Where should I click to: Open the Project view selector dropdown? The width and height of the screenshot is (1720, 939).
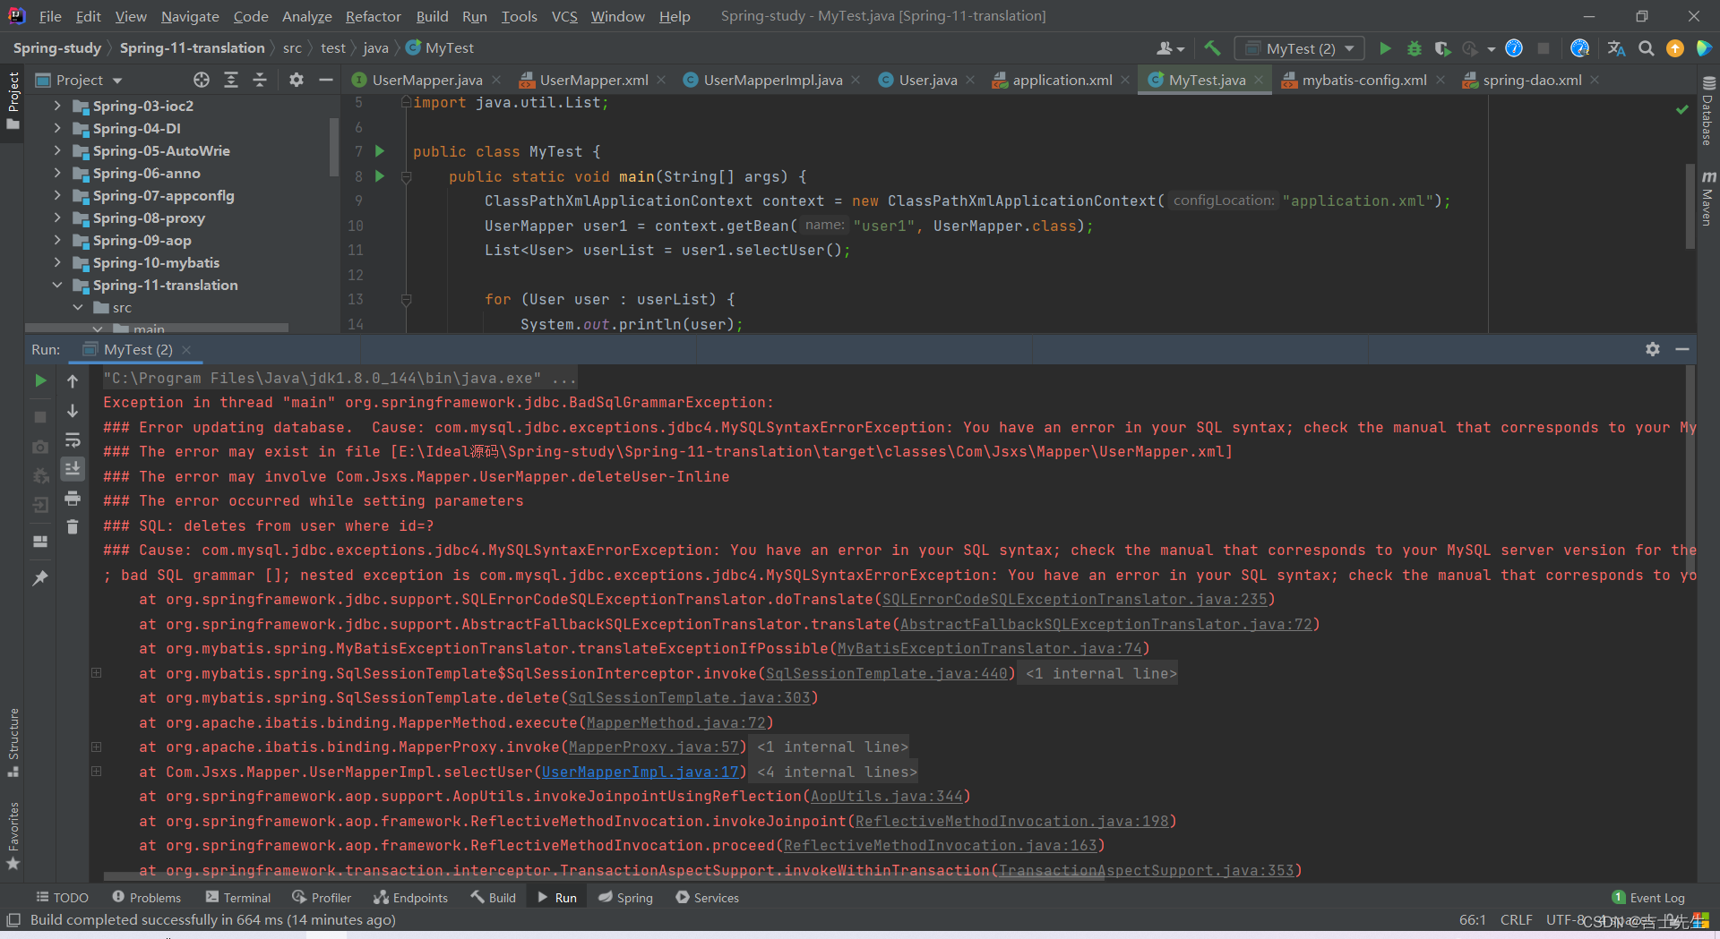(x=79, y=80)
